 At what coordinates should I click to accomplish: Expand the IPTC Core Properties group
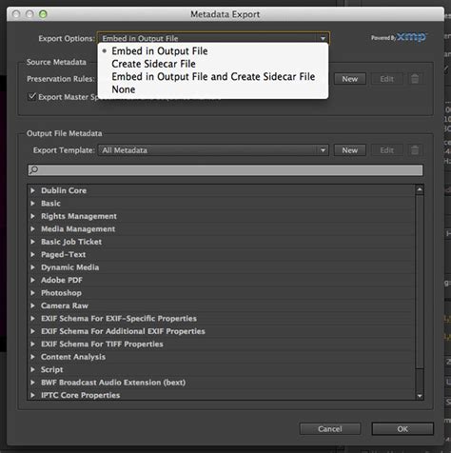pyautogui.click(x=32, y=395)
